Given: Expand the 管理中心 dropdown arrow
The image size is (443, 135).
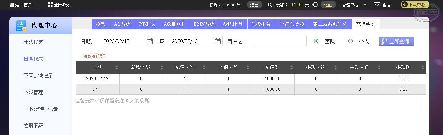Looking at the screenshot, I should point(365,5).
